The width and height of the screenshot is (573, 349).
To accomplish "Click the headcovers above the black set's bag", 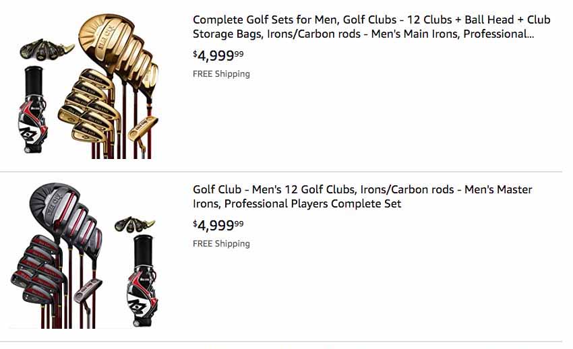I will (135, 224).
